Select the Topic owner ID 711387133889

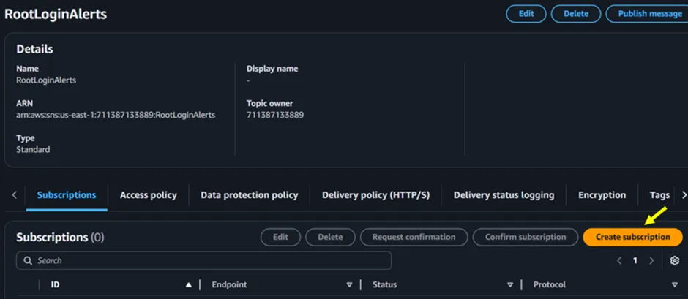coord(275,116)
